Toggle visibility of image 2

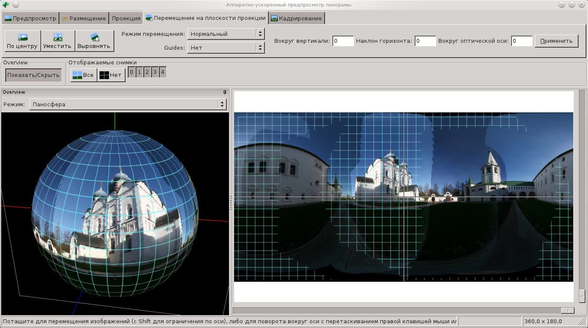point(147,72)
